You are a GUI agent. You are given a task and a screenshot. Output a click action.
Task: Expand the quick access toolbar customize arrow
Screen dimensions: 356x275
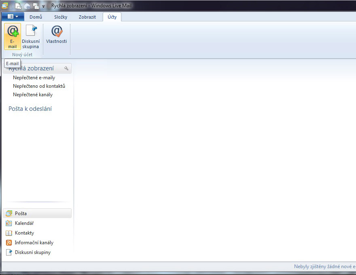[43, 6]
